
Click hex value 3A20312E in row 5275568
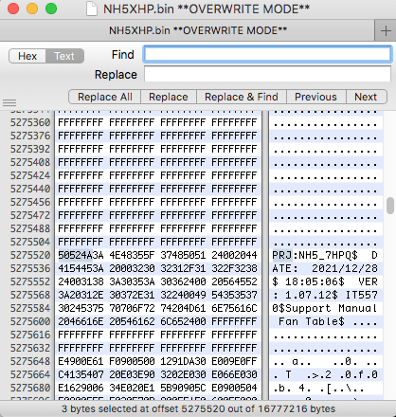point(81,295)
